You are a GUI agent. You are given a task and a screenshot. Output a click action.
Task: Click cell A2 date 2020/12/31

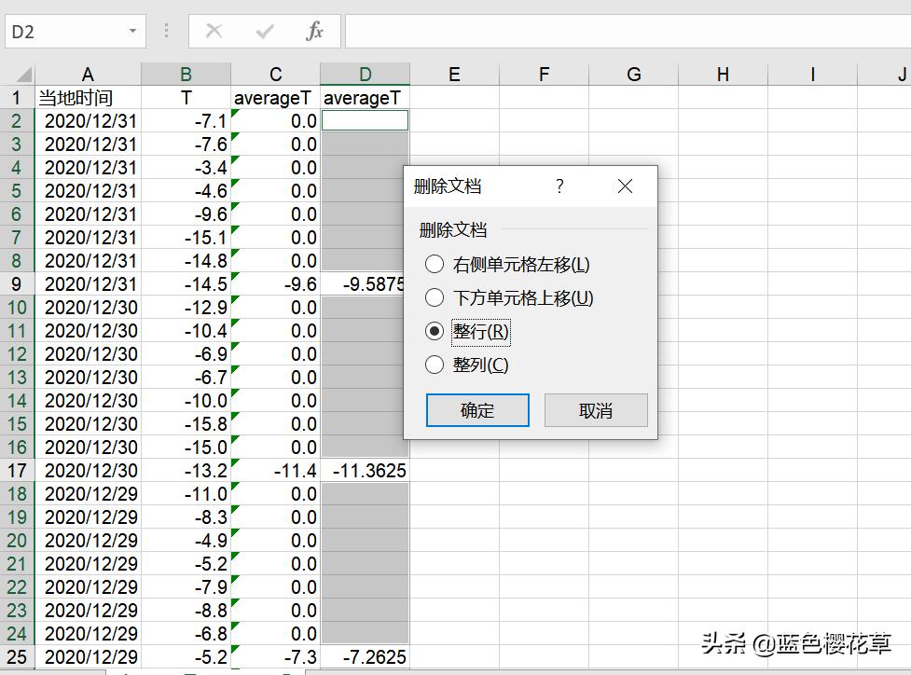coord(88,121)
